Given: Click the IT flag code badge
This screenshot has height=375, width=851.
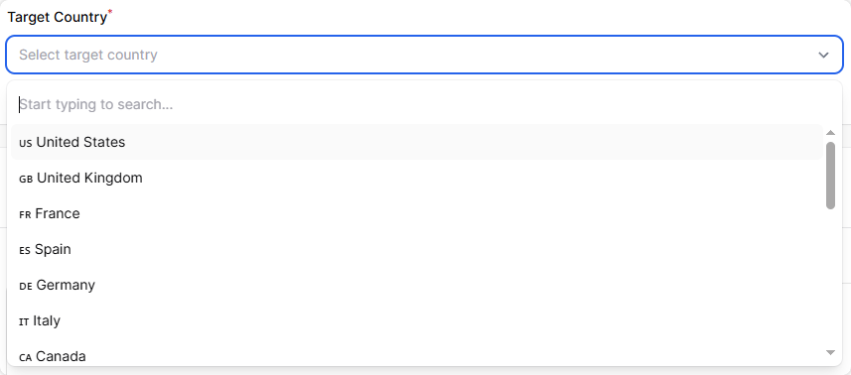Looking at the screenshot, I should [24, 321].
